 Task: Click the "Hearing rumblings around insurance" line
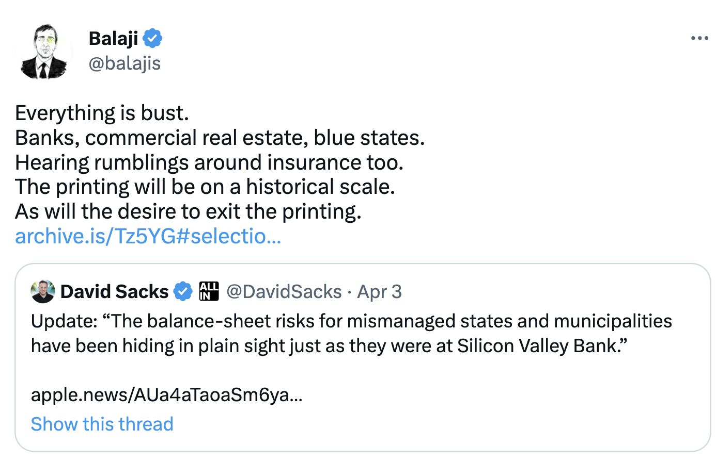(x=209, y=162)
